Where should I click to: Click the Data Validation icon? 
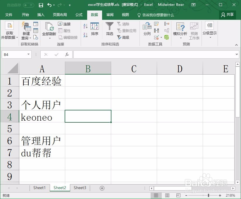[156, 37]
